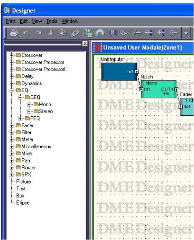Expand the Filter folder
This screenshot has width=194, height=240.
click(x=11, y=133)
